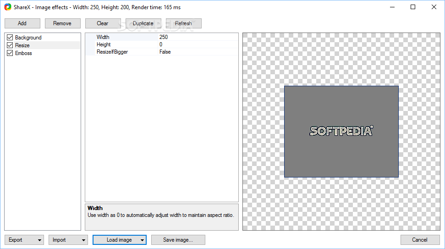Cancel the Image effects dialog
Viewport: 445px width, 249px height.
click(x=420, y=240)
